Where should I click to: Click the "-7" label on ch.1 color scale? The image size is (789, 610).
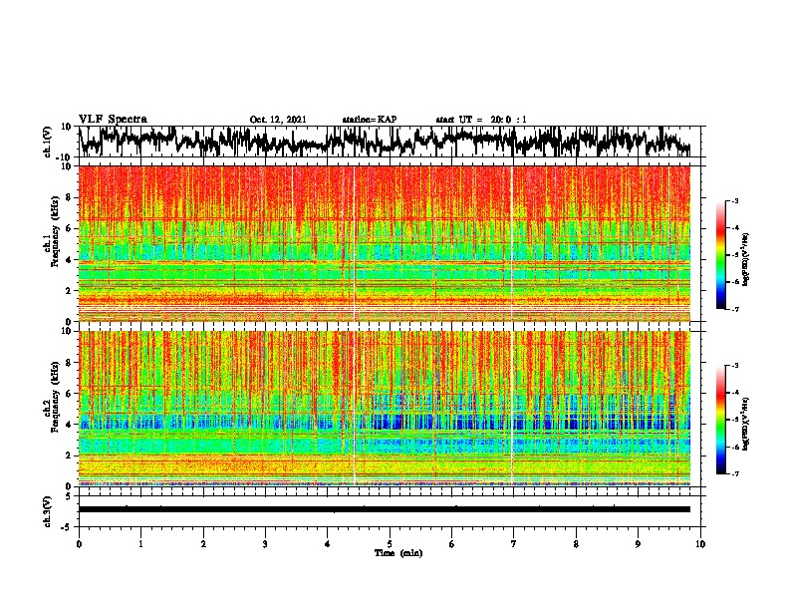pos(735,309)
